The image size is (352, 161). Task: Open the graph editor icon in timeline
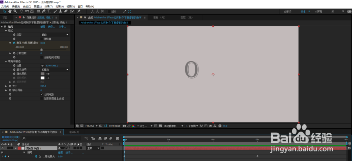(117, 139)
